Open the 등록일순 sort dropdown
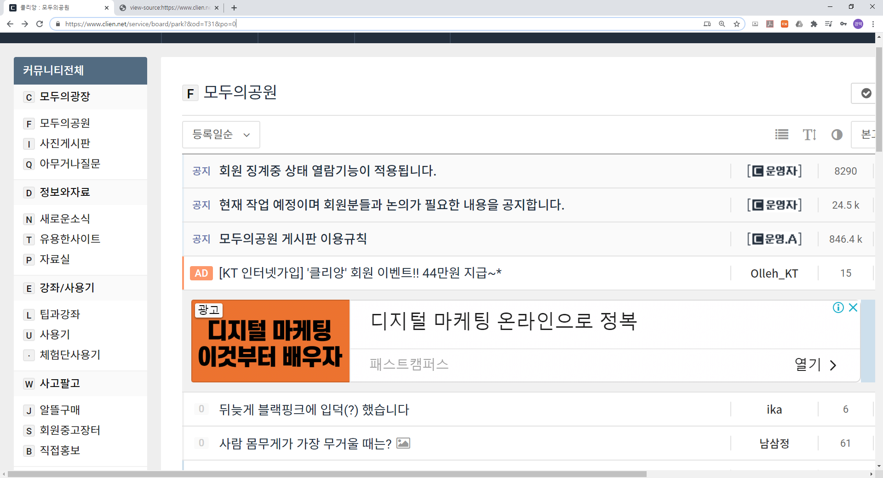 pos(221,135)
